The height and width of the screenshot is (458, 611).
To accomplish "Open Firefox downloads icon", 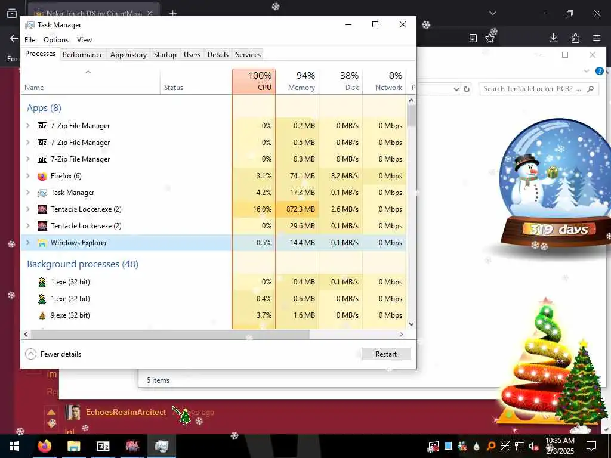I will [x=553, y=38].
